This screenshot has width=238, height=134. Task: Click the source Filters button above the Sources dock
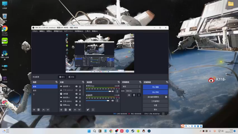(x=71, y=77)
